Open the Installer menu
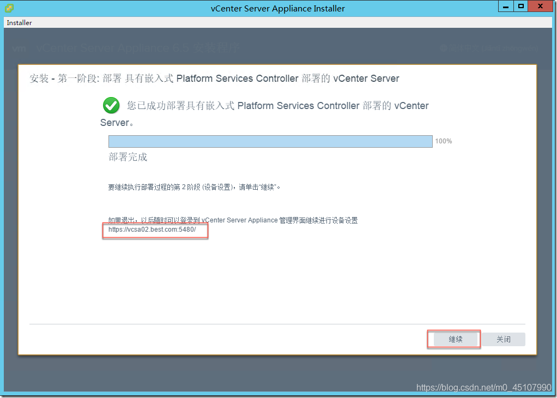The height and width of the screenshot is (398, 557). (x=19, y=23)
